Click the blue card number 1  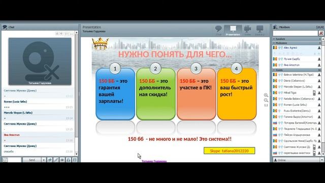tap(115, 94)
